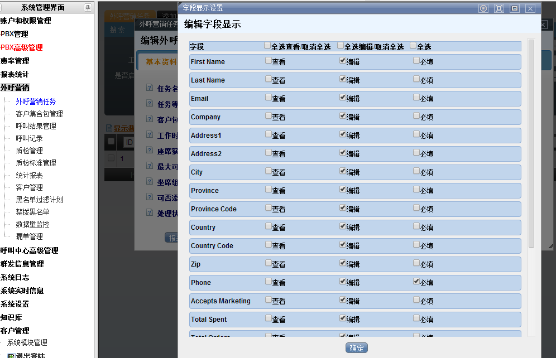Close the 字段显示设置 dialog
Viewport: 556px width, 358px height.
pyautogui.click(x=530, y=8)
